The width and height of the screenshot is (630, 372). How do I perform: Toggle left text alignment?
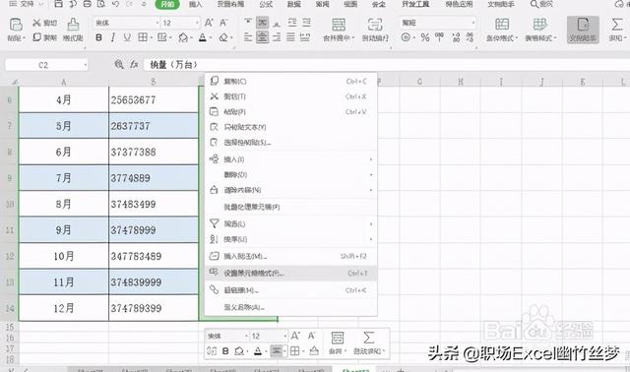pos(248,37)
